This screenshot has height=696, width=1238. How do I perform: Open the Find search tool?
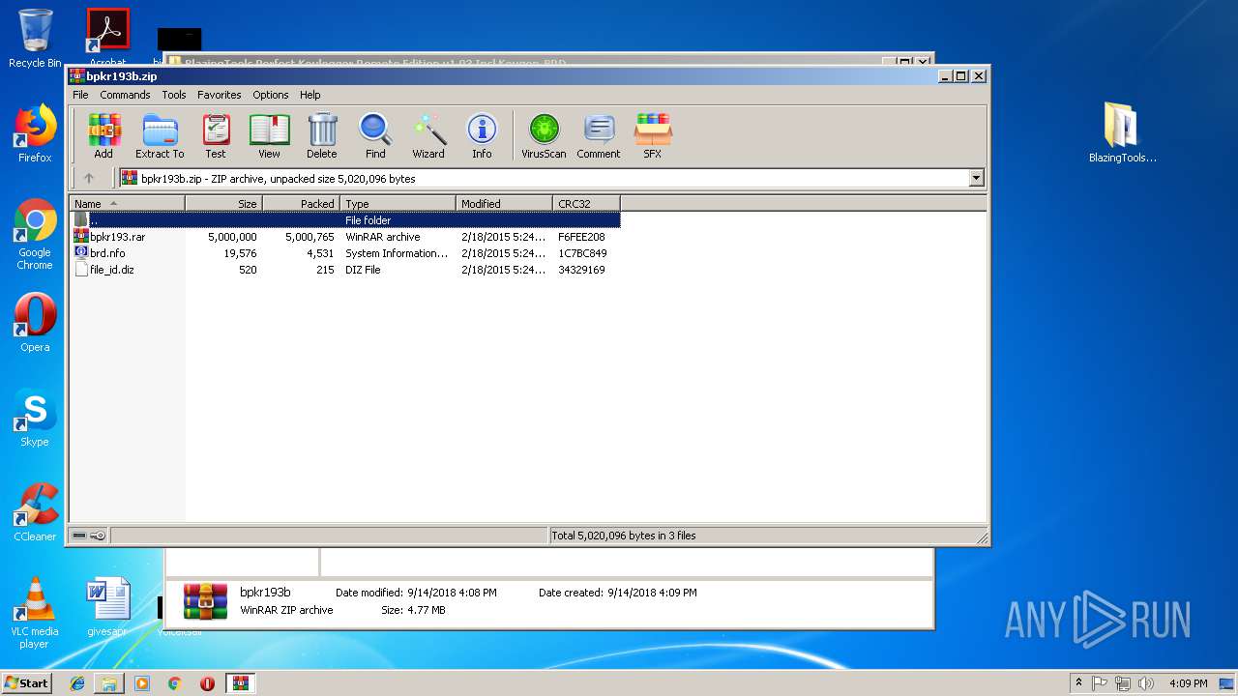(375, 135)
